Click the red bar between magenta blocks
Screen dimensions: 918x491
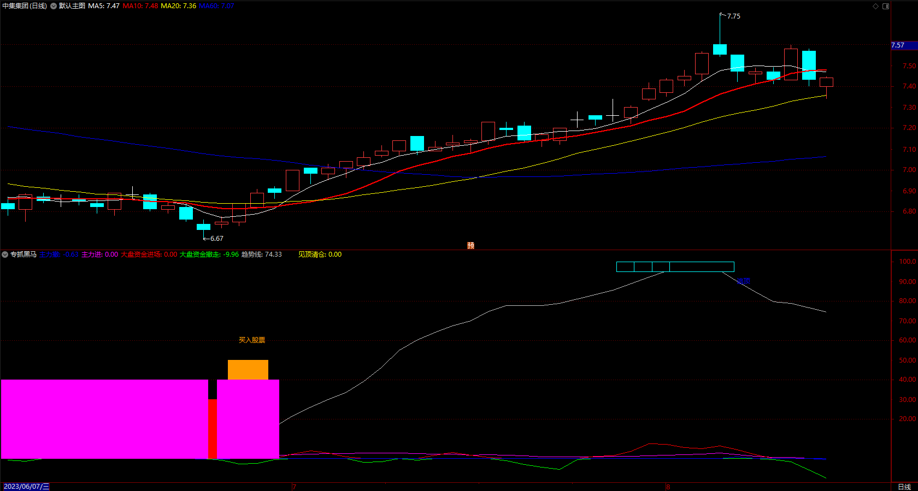click(213, 429)
